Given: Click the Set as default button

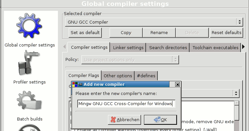Looking at the screenshot, I should tap(85, 33).
